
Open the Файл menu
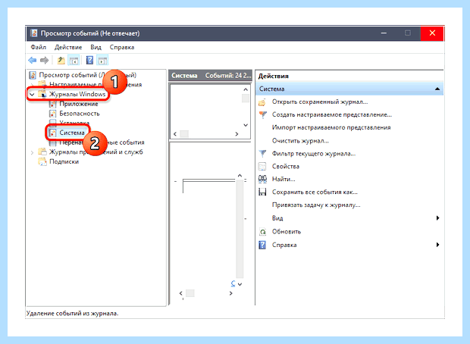(39, 47)
